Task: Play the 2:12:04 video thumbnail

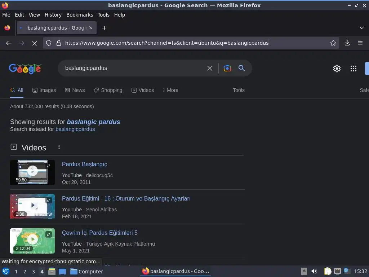Action: coord(32,241)
